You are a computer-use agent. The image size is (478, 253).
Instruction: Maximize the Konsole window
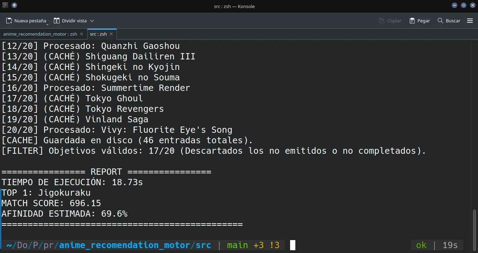[464, 5]
